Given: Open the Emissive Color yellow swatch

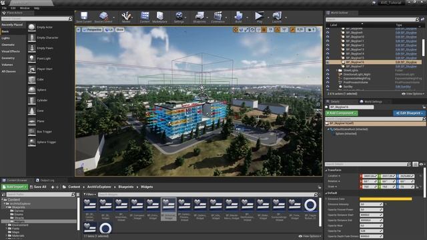Looking at the screenshot, I should pos(386,199).
